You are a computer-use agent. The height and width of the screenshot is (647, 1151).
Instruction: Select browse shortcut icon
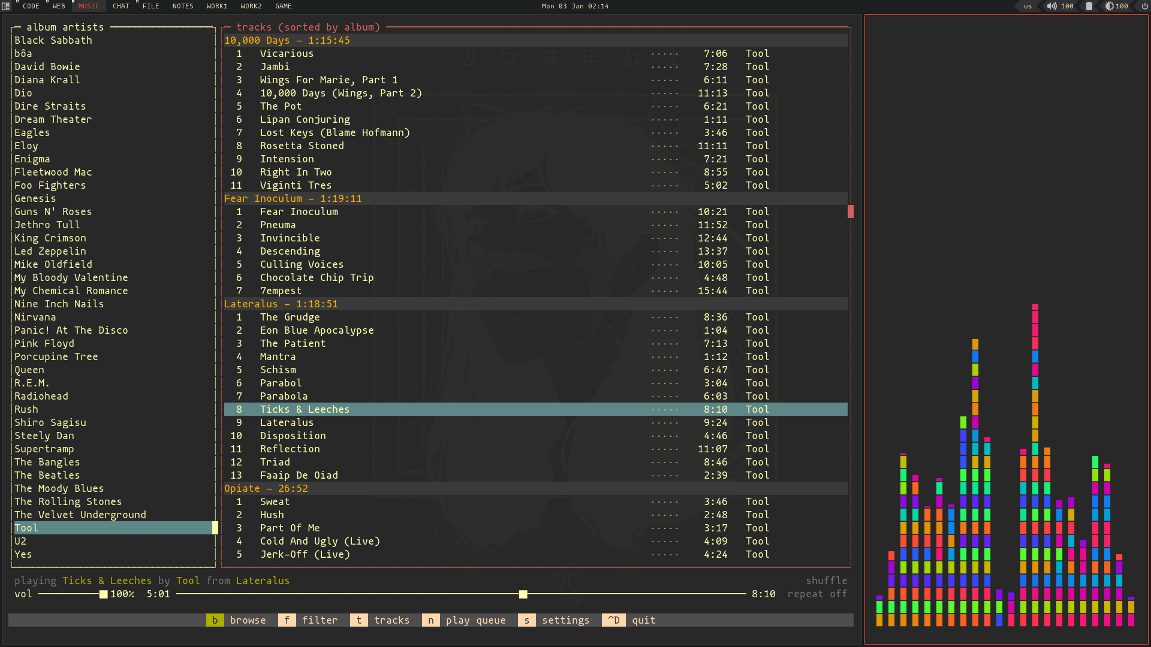pos(213,620)
